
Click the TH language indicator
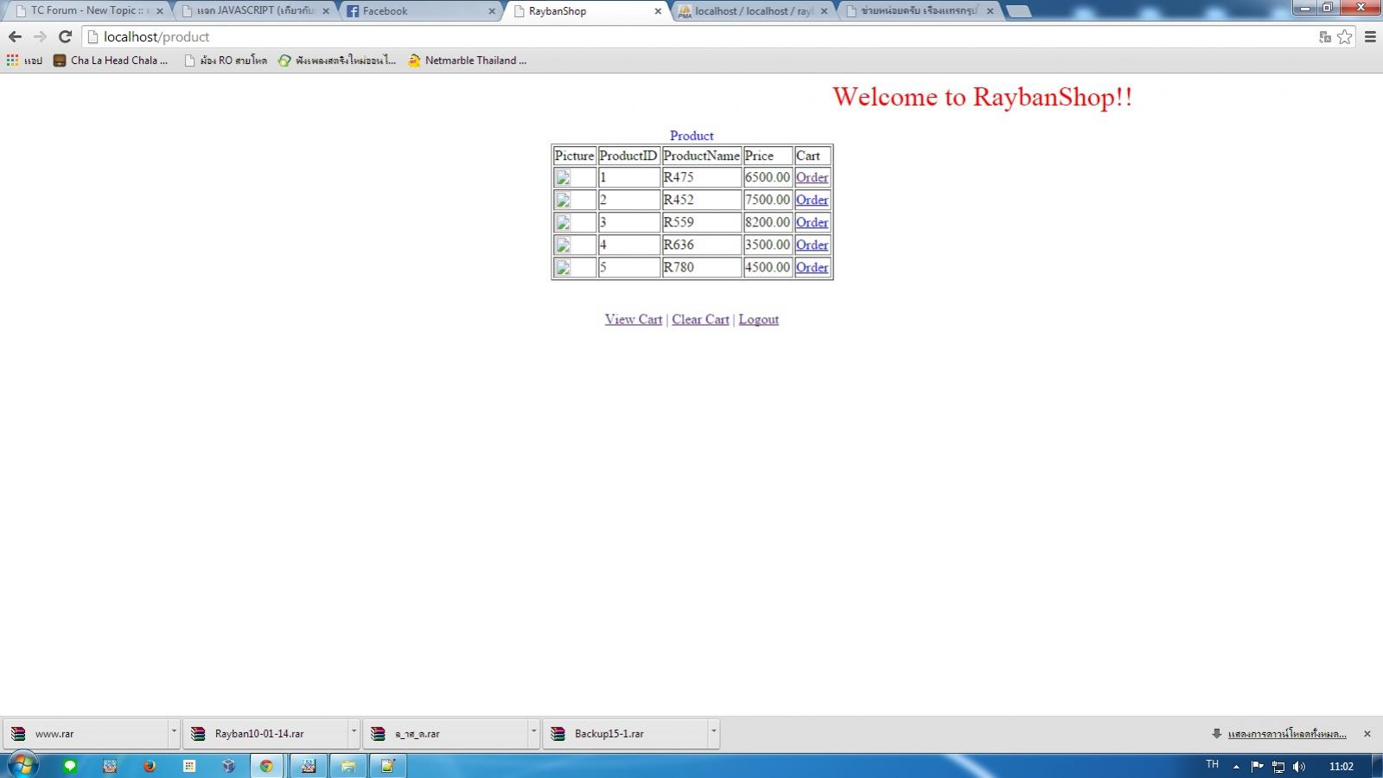click(x=1212, y=764)
